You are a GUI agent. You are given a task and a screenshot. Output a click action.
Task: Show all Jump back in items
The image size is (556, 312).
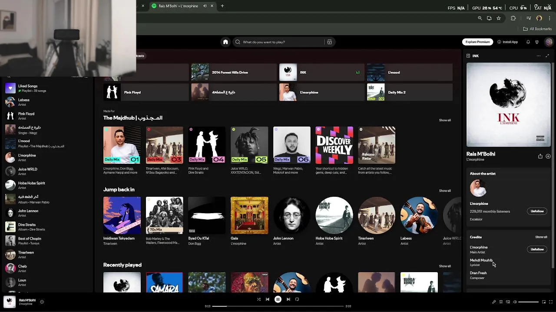click(445, 191)
